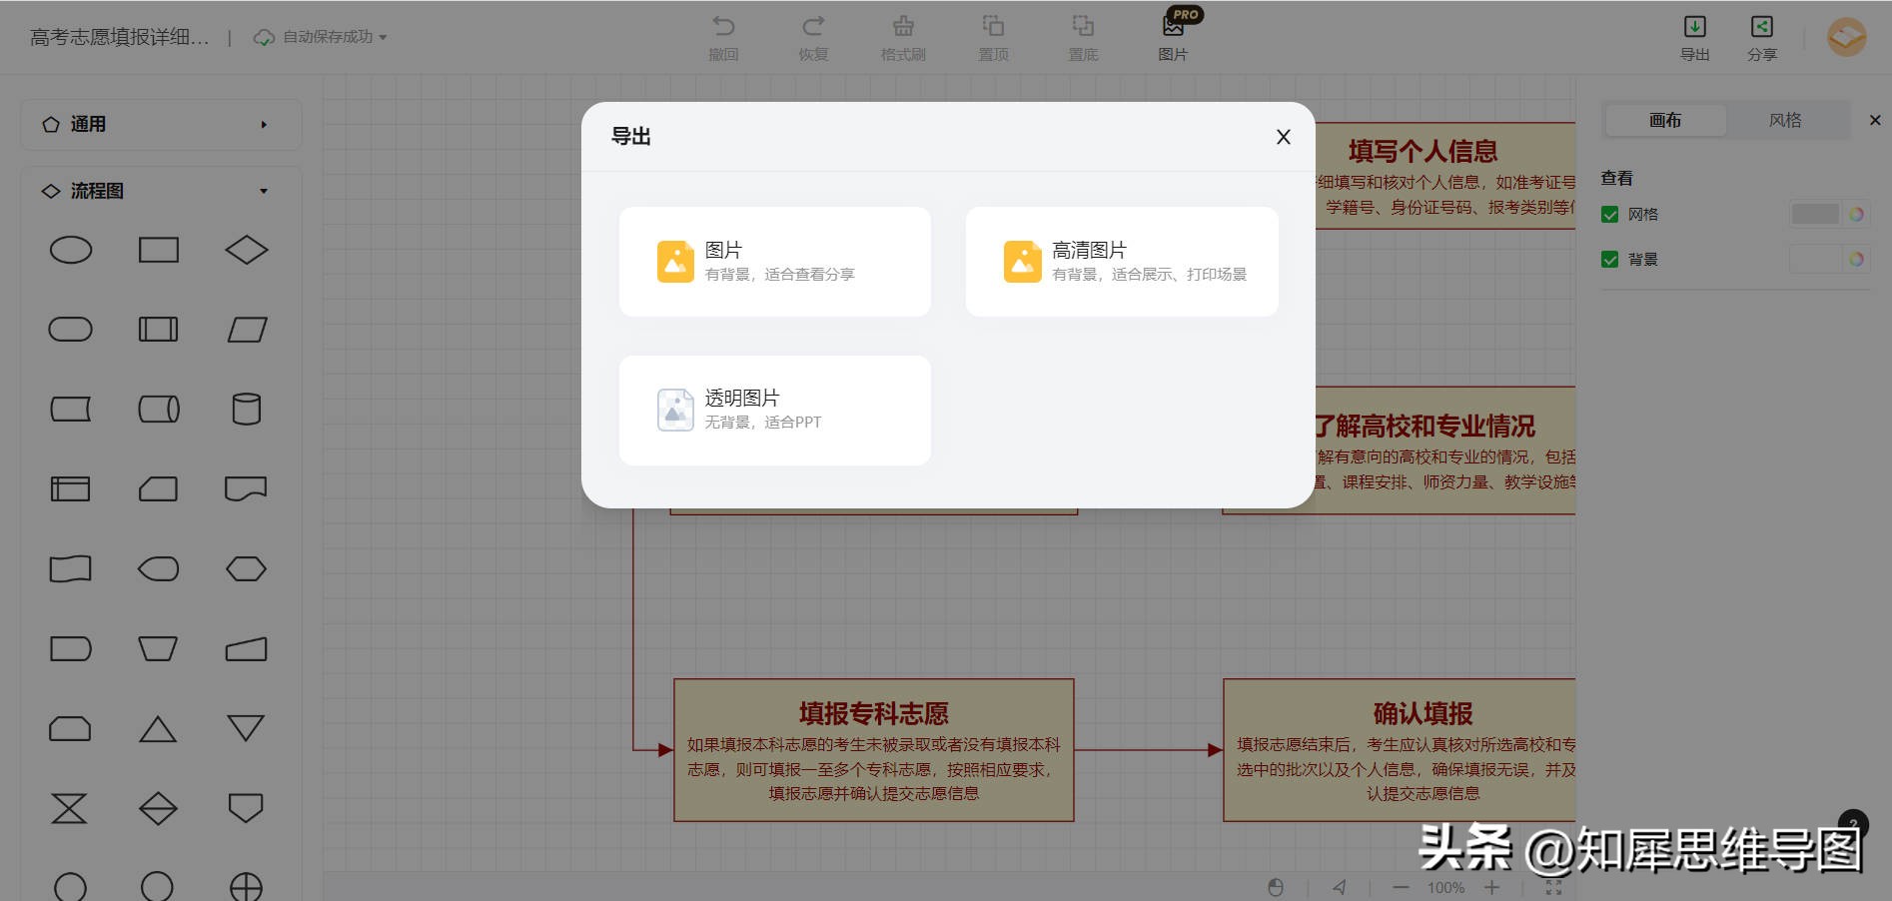The height and width of the screenshot is (901, 1892).
Task: Open the PRO Image (图片) insert tool
Action: [1171, 36]
